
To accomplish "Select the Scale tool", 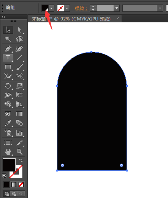I will [x=19, y=86].
